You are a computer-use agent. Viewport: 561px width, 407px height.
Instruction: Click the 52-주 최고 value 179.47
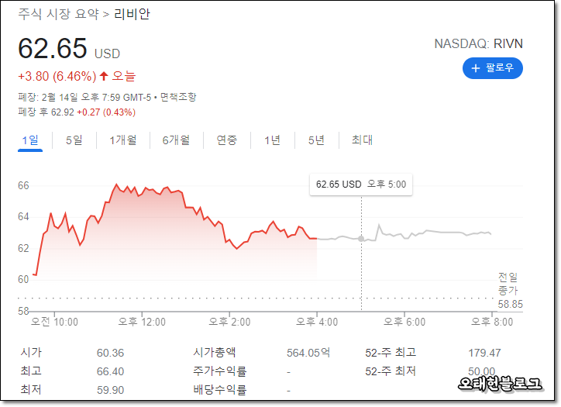click(x=484, y=353)
